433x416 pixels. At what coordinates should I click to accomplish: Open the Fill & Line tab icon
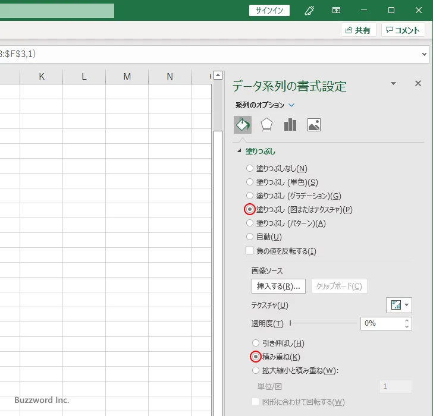243,125
